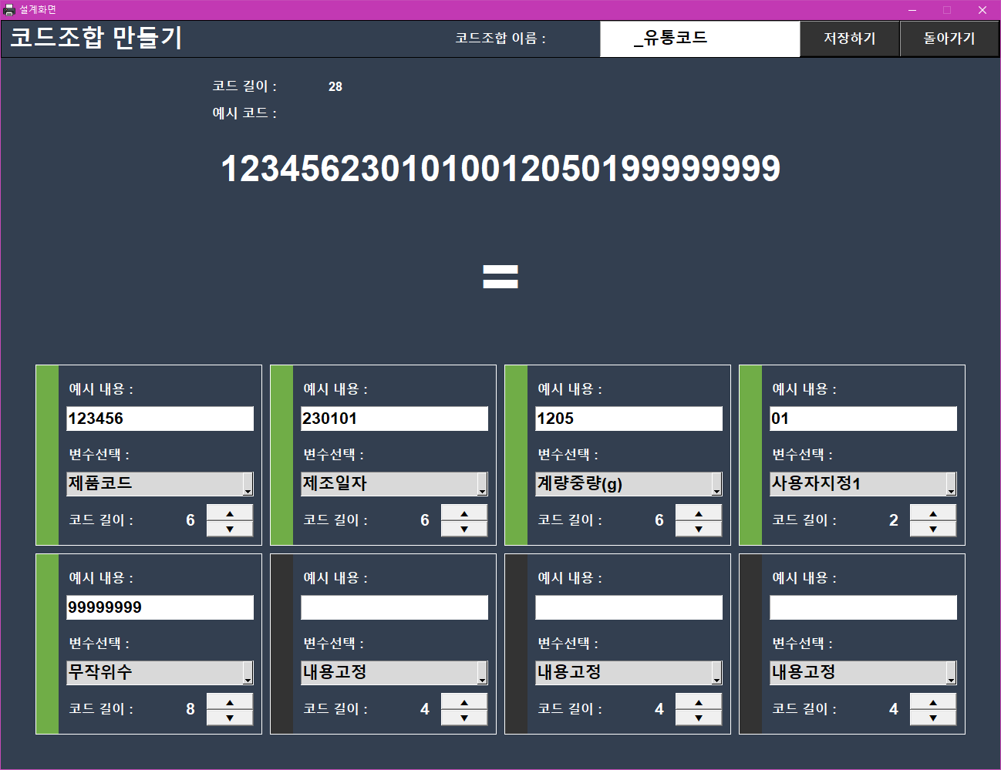This screenshot has width=1001, height=770.
Task: Click the green color bar of 무작위수 block
Action: [x=48, y=644]
